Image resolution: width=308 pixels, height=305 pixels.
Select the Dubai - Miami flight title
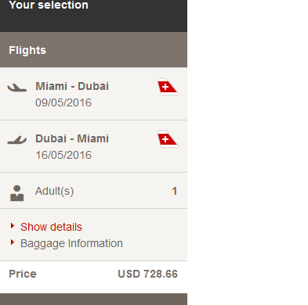(72, 138)
